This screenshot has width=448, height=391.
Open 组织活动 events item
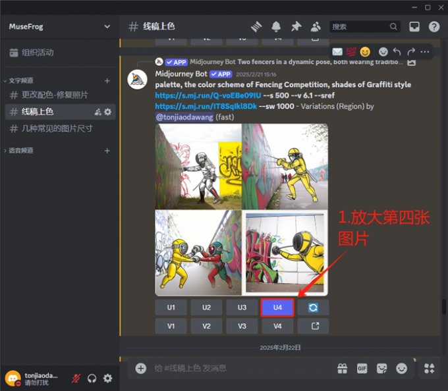(x=60, y=53)
